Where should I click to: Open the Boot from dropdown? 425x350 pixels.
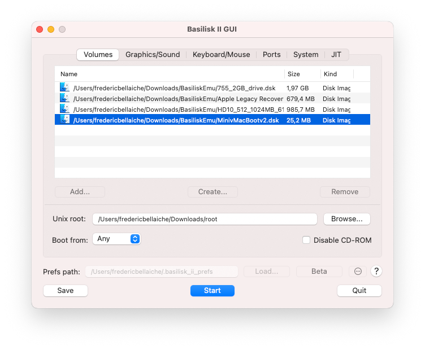(116, 239)
